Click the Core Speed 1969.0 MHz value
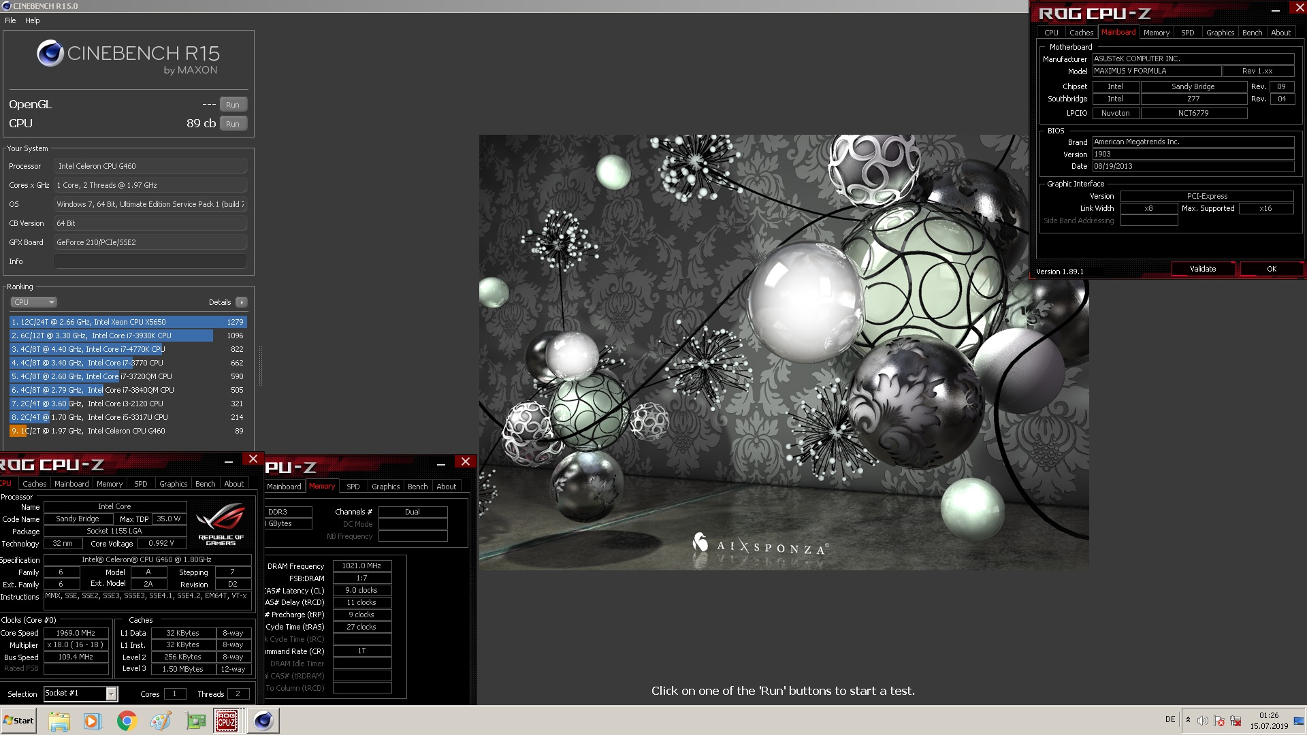This screenshot has height=735, width=1307. [x=76, y=633]
